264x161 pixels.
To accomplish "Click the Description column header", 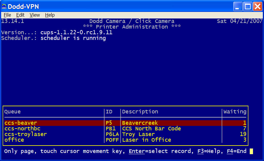I will (140, 112).
